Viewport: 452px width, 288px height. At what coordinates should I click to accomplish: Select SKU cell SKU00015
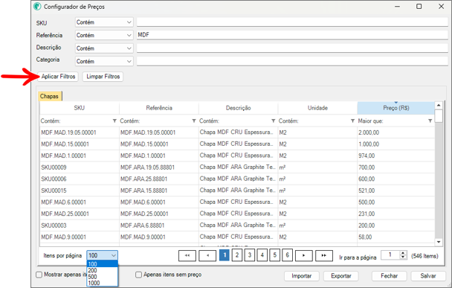pyautogui.click(x=80, y=191)
